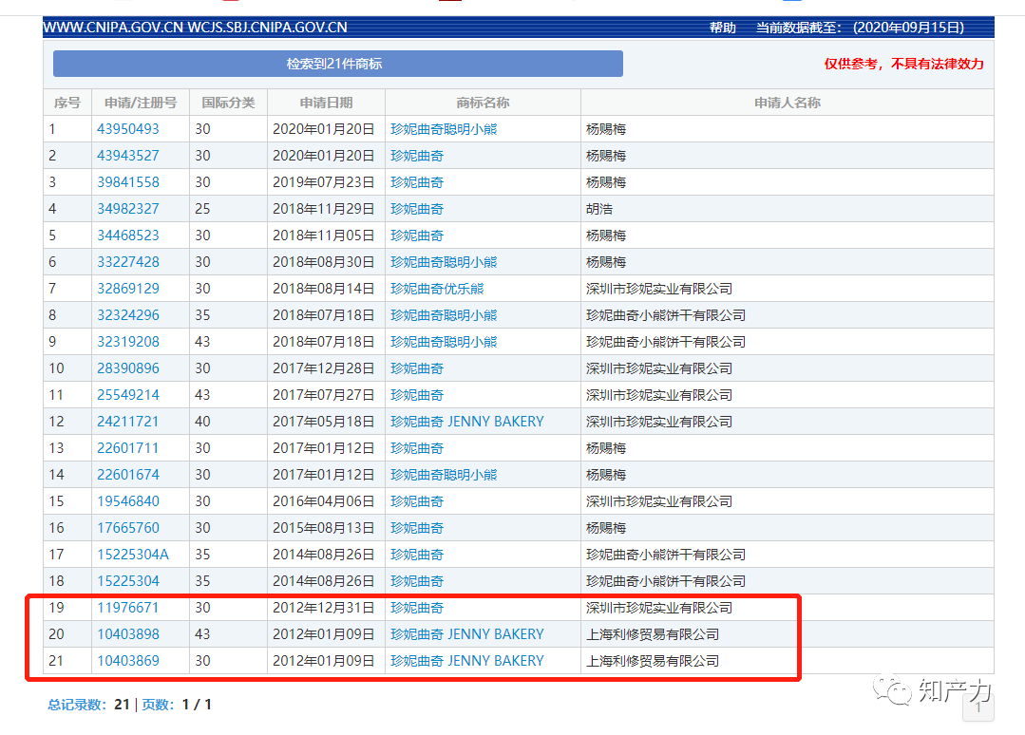
Task: Open registration number 33227428
Action: [128, 262]
